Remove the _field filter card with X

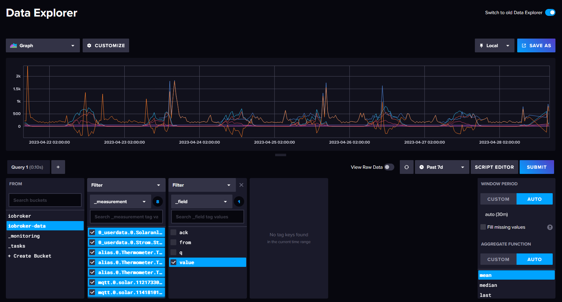(241, 185)
